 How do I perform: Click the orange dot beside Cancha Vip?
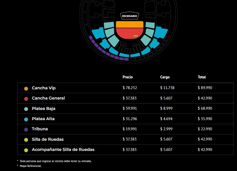[26, 89]
